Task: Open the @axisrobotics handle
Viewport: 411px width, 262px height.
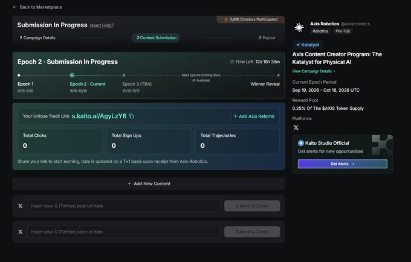Action: click(355, 24)
